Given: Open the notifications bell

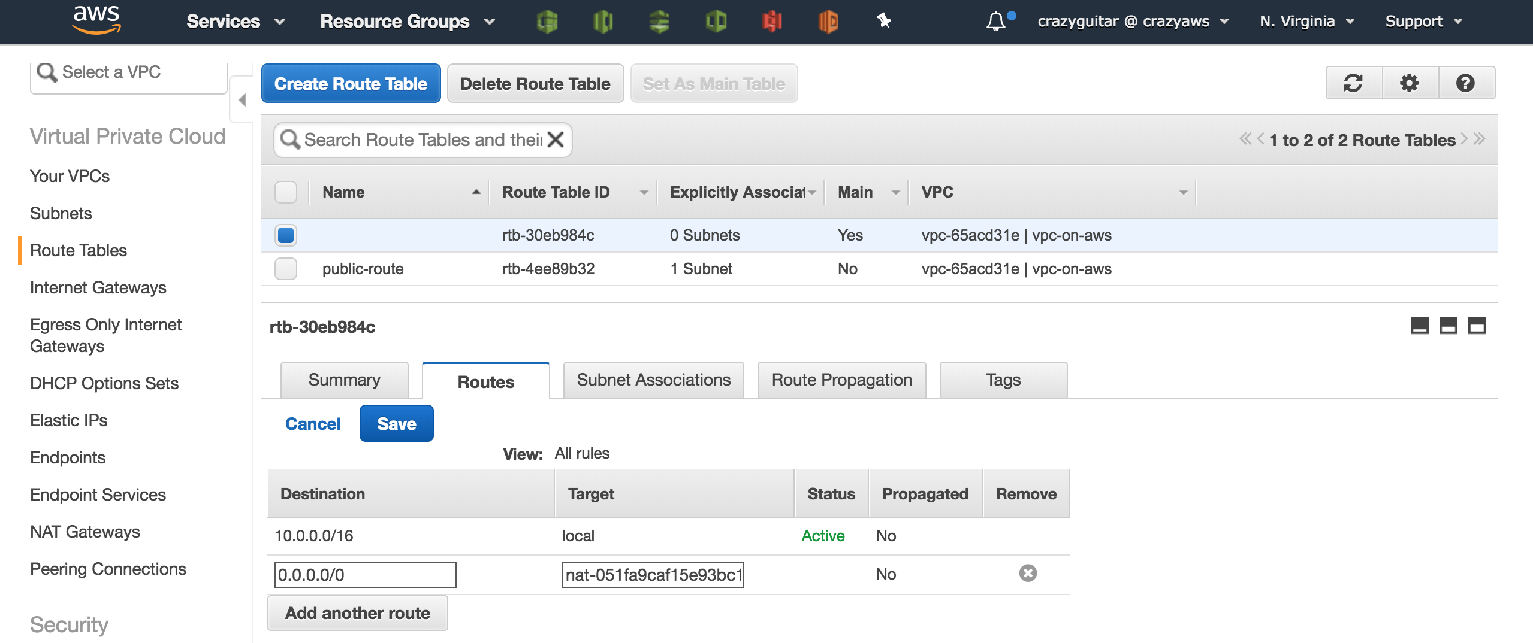Looking at the screenshot, I should coord(996,21).
